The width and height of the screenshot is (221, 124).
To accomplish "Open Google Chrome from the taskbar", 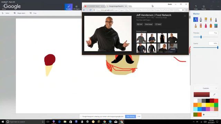I will pyautogui.click(x=104, y=122).
